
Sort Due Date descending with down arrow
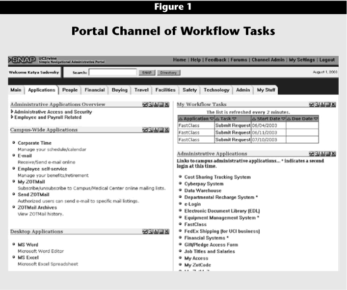(316, 119)
